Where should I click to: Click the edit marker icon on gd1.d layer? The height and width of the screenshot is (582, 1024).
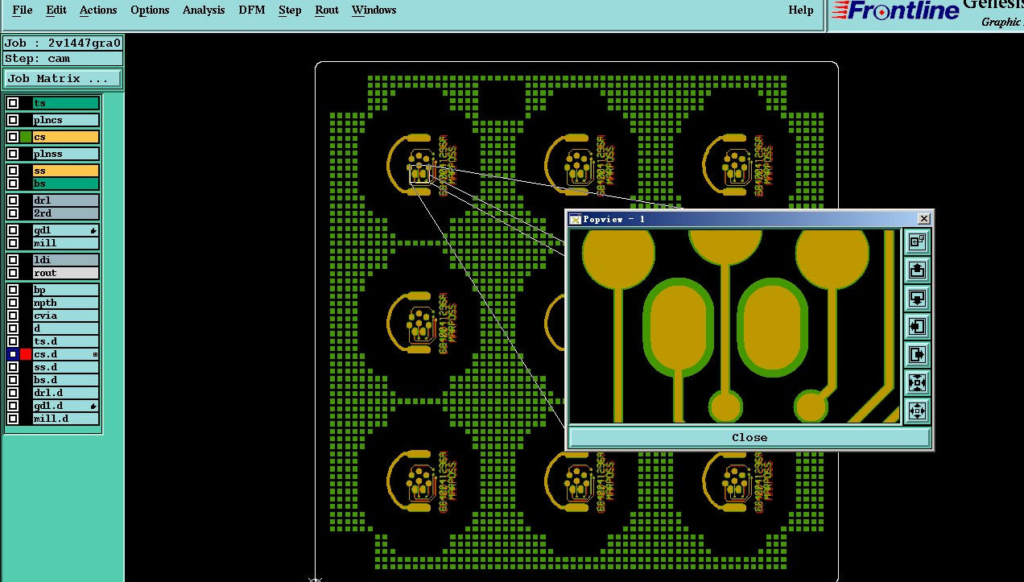pyautogui.click(x=93, y=406)
